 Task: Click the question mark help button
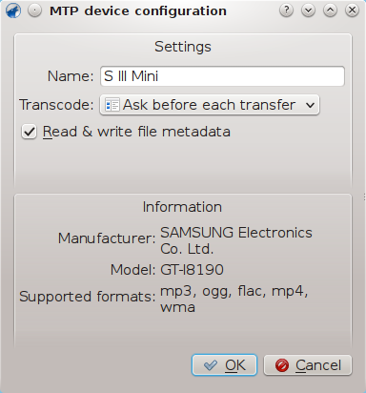pyautogui.click(x=286, y=10)
